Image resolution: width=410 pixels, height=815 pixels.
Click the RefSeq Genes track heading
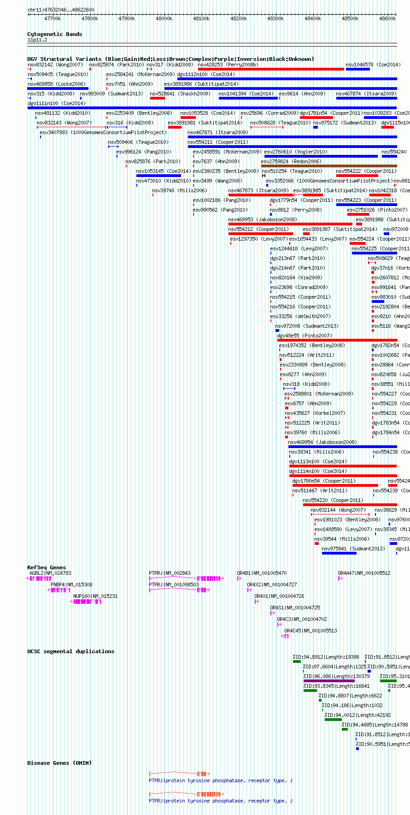coord(47,567)
